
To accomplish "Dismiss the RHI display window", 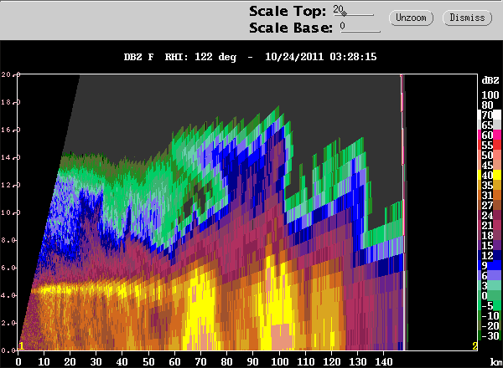I will click(467, 18).
